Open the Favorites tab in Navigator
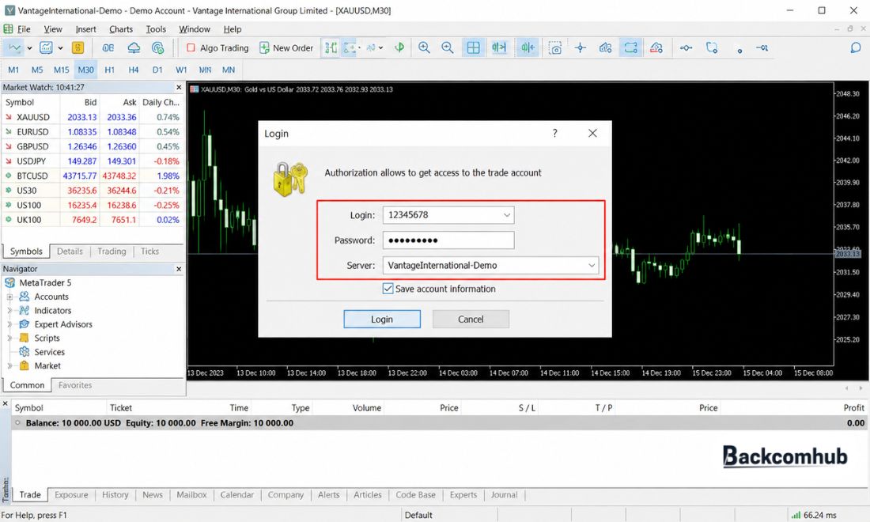 pos(75,385)
